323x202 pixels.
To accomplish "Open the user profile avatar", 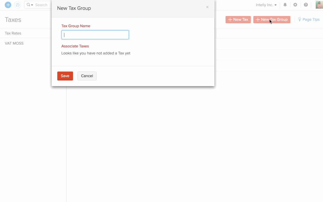I will (x=319, y=5).
